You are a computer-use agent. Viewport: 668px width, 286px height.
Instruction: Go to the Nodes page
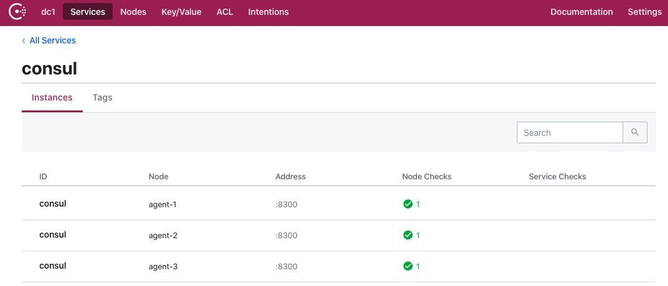(x=133, y=12)
